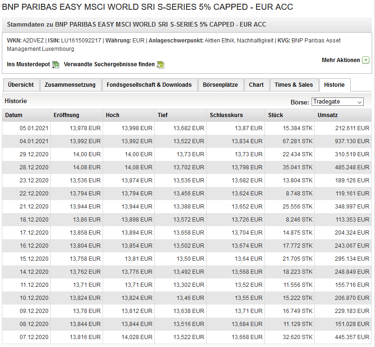375x347 pixels.
Task: Click the Mehr Aktionen label
Action: (x=341, y=60)
